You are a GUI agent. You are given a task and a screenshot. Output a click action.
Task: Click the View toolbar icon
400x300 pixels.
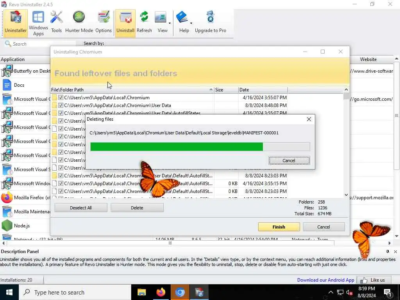pos(161,23)
